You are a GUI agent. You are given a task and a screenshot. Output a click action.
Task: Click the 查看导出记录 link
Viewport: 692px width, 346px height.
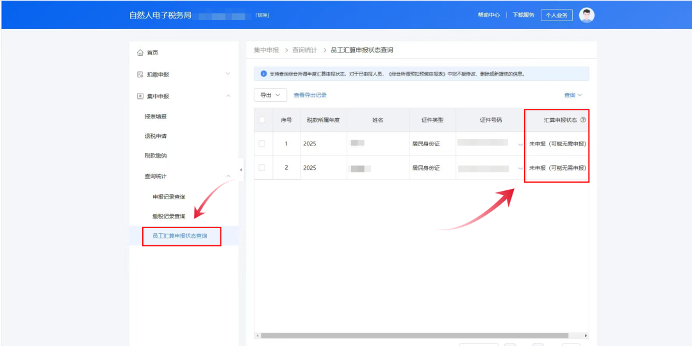pyautogui.click(x=310, y=95)
